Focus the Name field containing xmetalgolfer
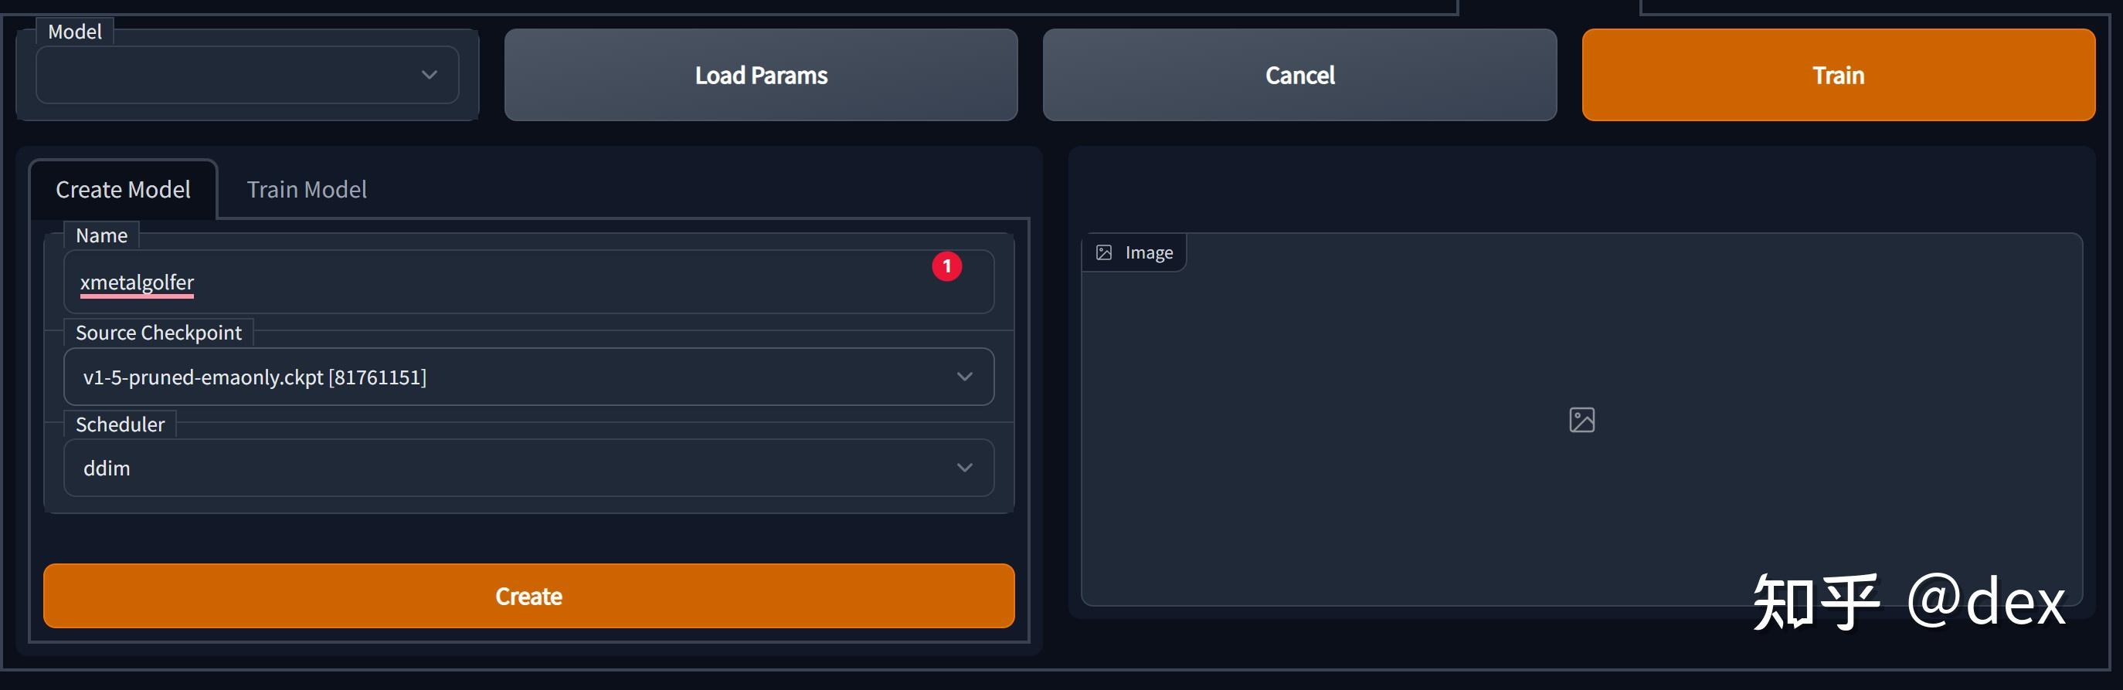 pos(494,282)
